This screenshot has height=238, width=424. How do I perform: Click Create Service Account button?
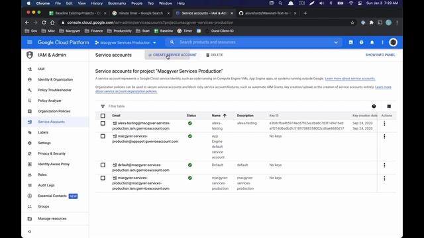pyautogui.click(x=172, y=55)
